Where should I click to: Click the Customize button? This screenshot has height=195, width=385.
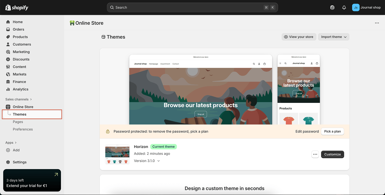pos(333,154)
